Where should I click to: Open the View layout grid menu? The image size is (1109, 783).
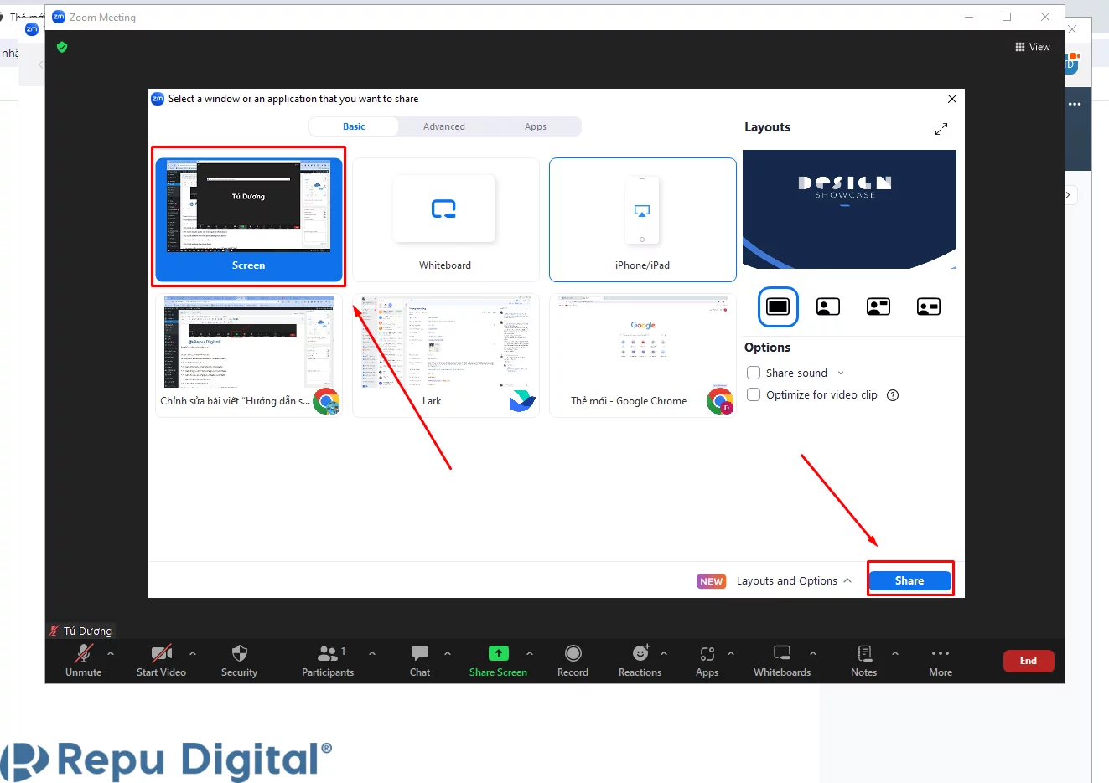click(1033, 47)
